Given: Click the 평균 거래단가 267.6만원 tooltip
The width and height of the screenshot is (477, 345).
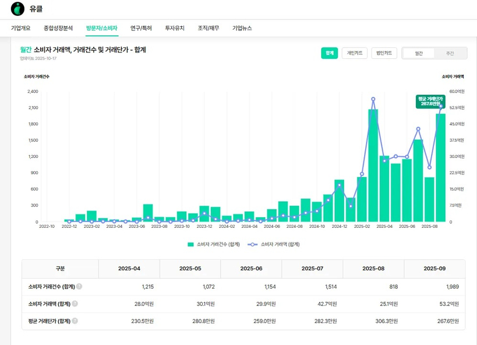Looking at the screenshot, I should pos(430,101).
